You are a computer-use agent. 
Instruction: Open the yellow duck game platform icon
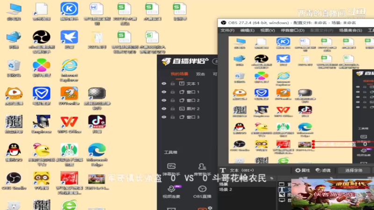[42, 154]
